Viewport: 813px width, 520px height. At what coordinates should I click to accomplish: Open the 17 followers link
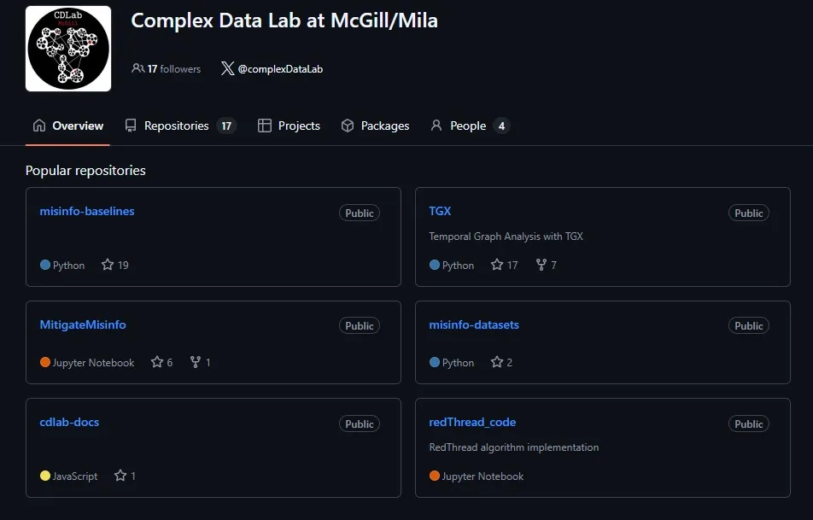tap(173, 68)
